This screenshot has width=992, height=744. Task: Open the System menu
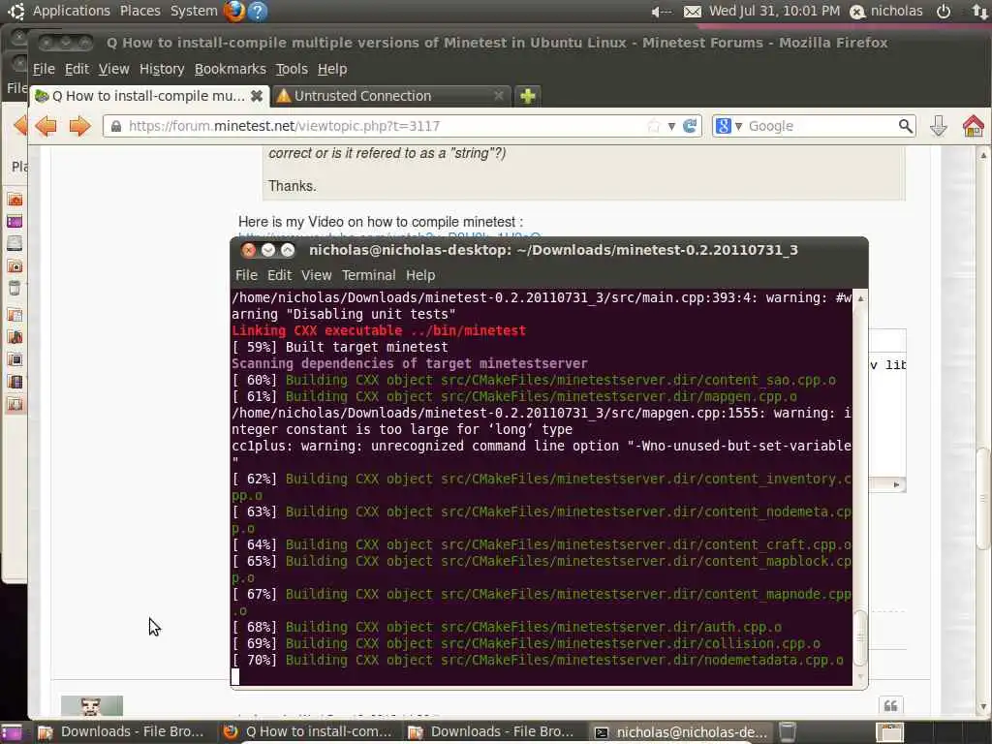click(194, 11)
